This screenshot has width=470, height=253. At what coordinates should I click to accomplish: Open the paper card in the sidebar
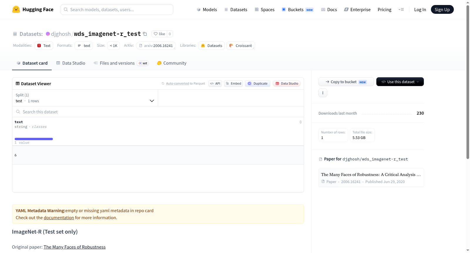[371, 178]
